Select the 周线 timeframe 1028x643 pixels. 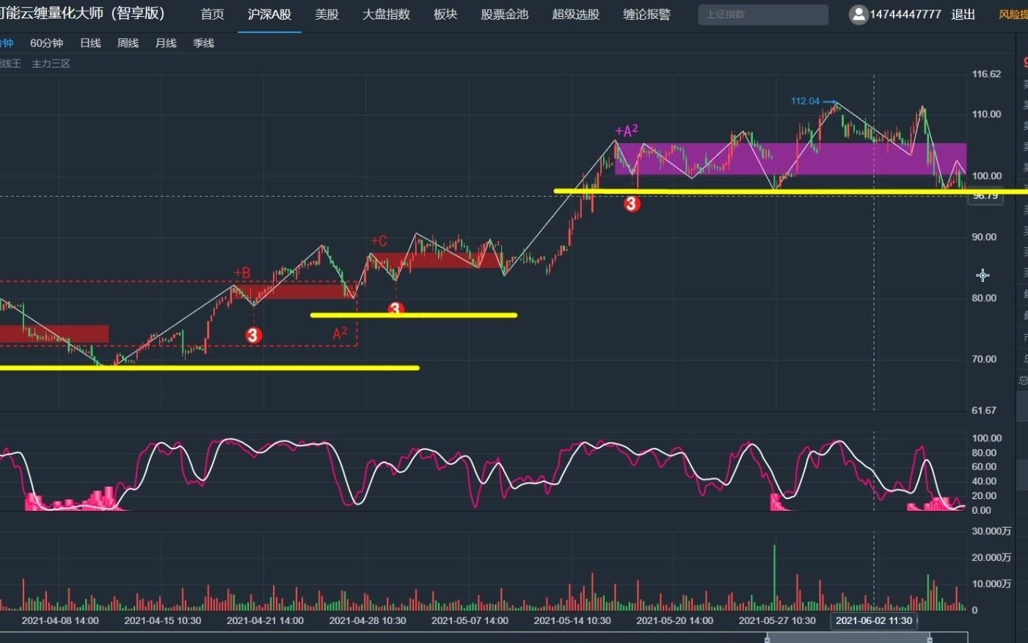click(x=128, y=43)
